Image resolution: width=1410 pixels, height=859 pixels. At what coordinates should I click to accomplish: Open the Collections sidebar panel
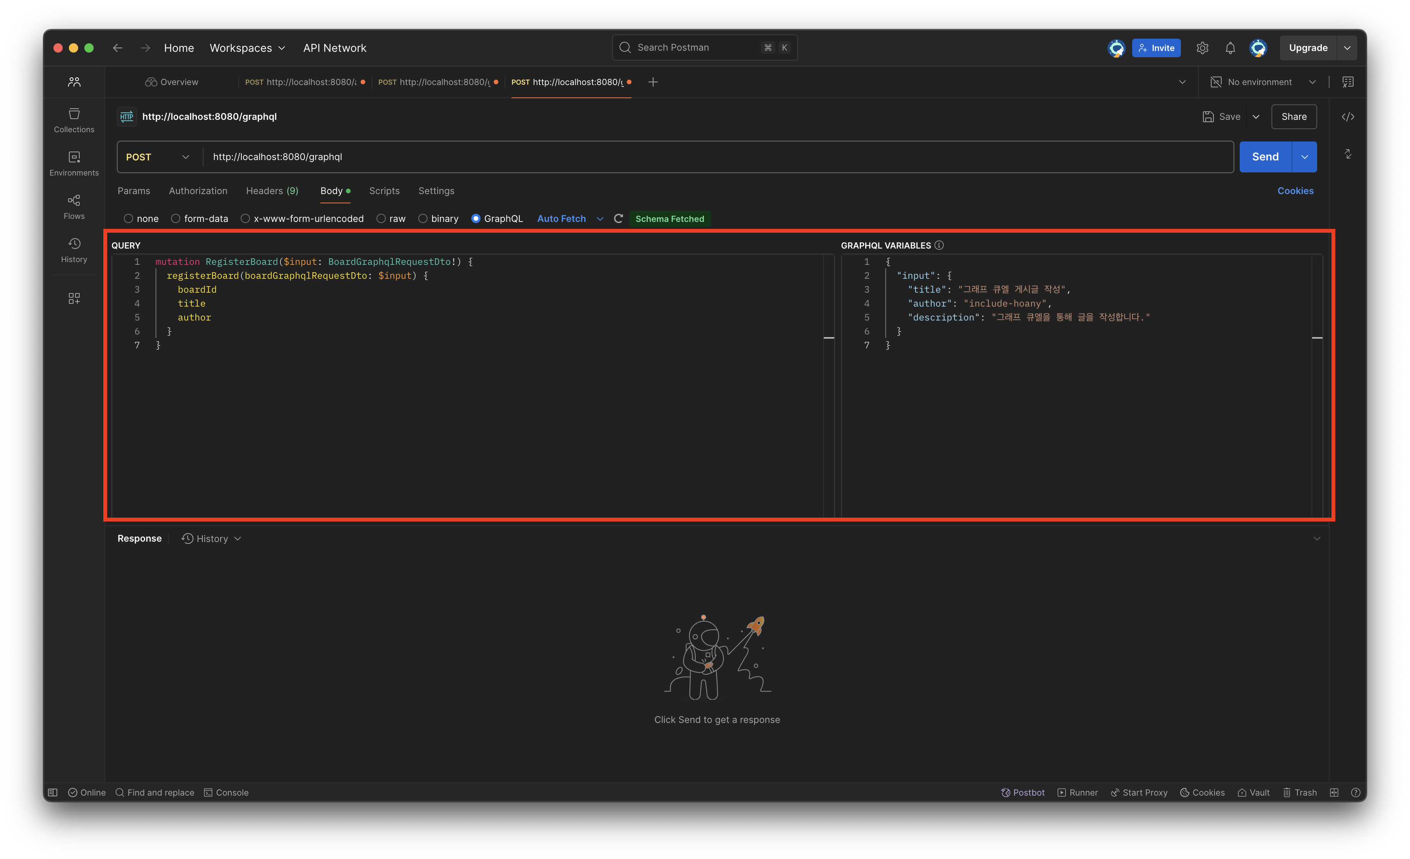click(x=74, y=120)
